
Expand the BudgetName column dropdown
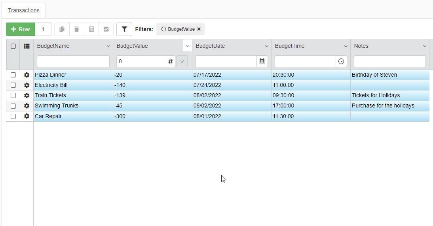tap(108, 46)
